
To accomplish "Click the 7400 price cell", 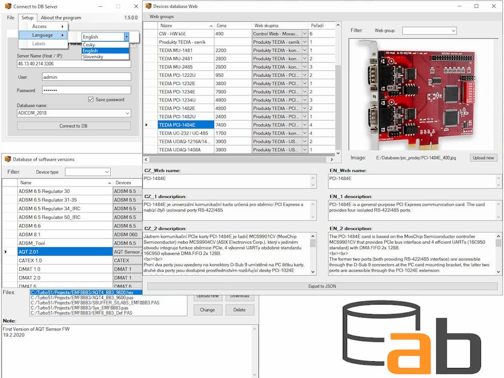I will 233,125.
